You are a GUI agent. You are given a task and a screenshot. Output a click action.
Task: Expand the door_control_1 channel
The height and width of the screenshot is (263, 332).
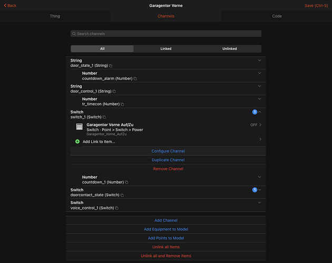(x=259, y=86)
